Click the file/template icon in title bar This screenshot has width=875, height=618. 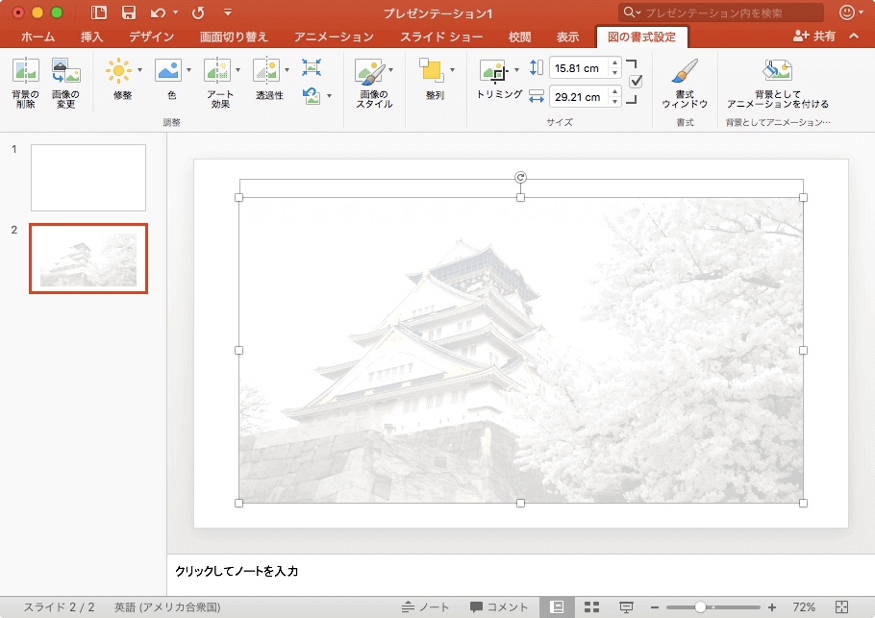99,12
